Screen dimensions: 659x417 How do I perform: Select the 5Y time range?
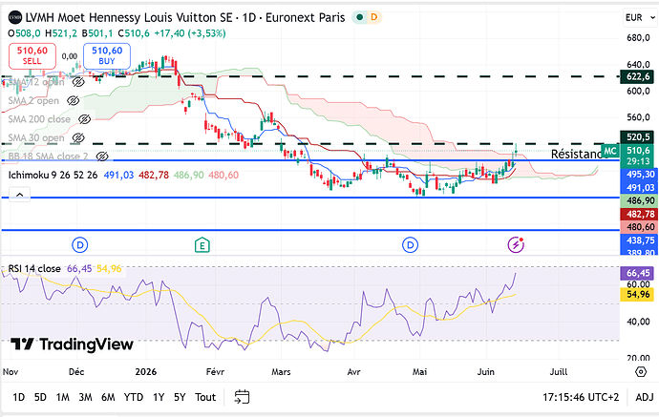(x=180, y=397)
